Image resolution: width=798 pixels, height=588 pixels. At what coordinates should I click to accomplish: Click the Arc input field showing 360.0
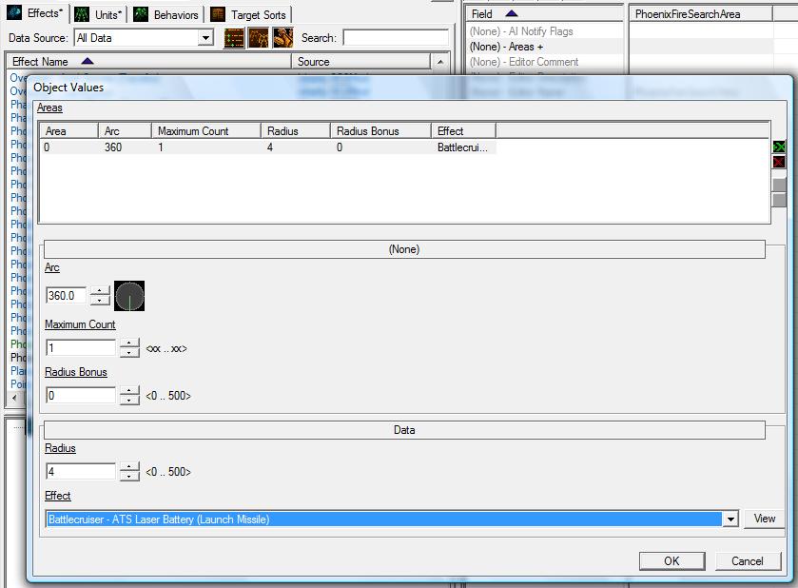(67, 296)
